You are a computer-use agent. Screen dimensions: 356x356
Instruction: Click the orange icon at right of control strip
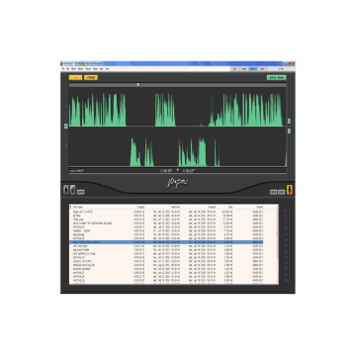click(290, 190)
